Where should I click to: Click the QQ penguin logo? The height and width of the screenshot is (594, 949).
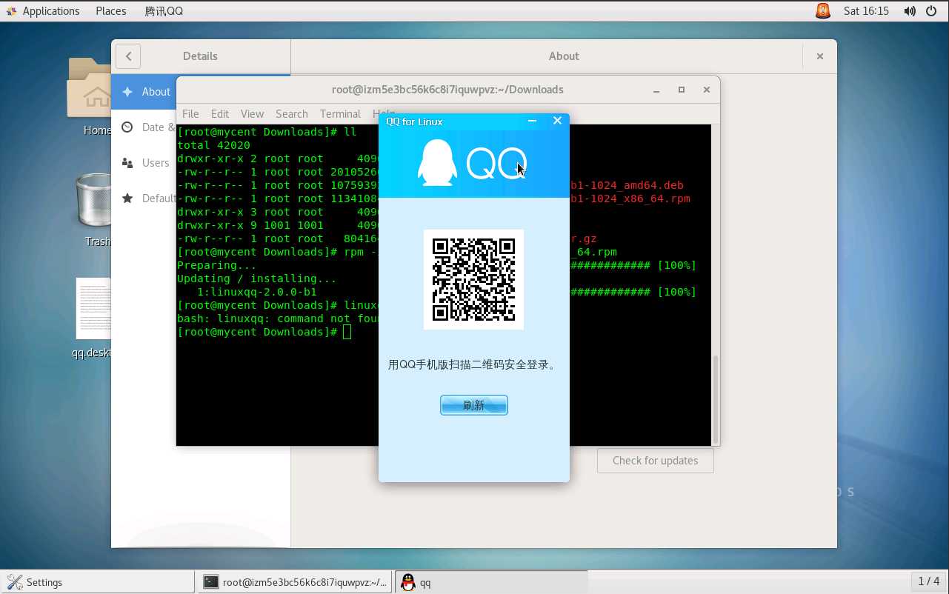[x=437, y=162]
